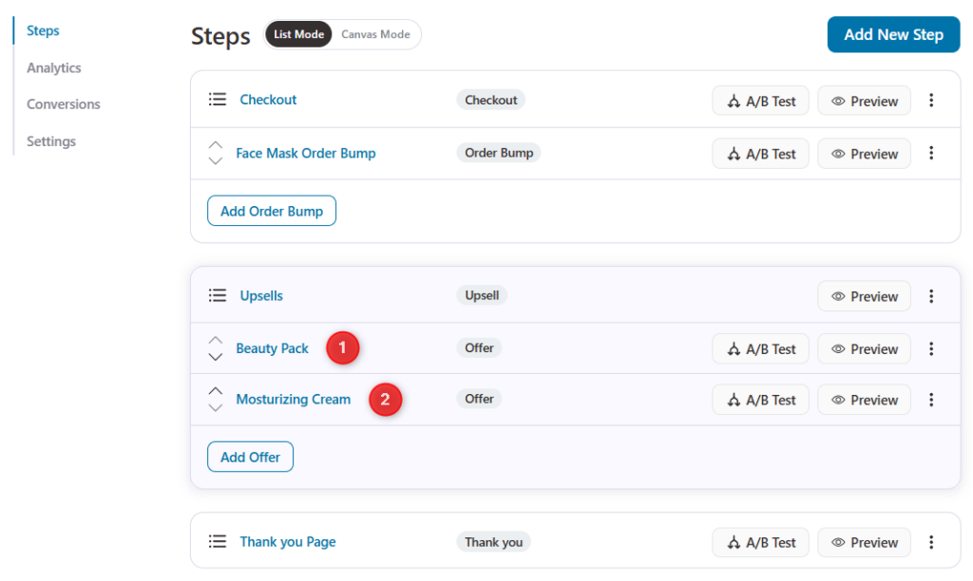Preview the Checkout step

coord(864,101)
